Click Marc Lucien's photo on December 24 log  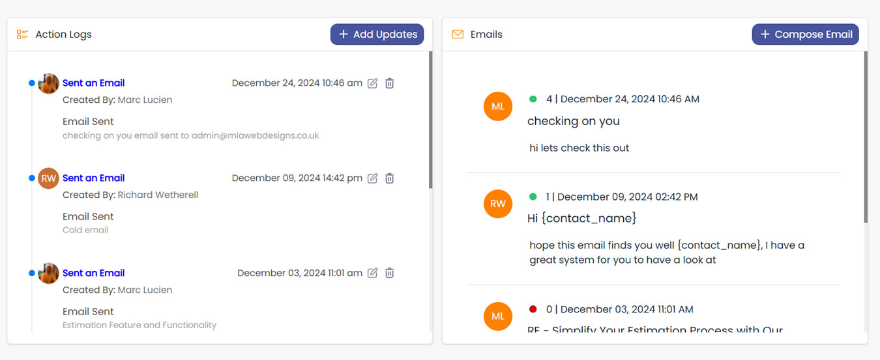click(x=48, y=83)
